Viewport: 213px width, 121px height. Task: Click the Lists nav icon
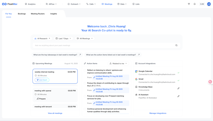tap(133, 4)
